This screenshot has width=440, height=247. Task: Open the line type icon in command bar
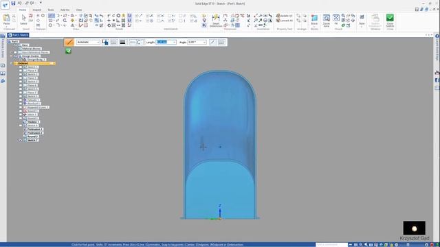click(113, 43)
